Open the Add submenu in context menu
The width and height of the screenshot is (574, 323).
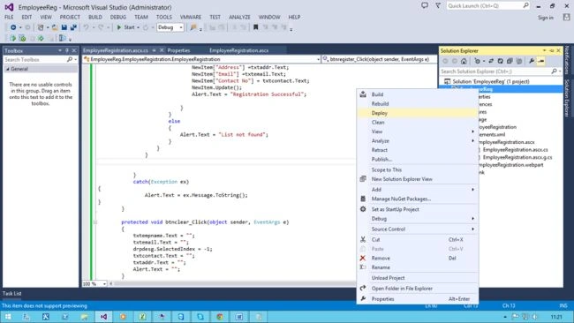tap(418, 190)
